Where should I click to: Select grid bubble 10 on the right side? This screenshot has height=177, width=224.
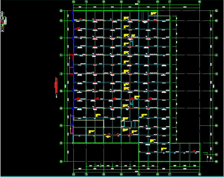coord(217,108)
